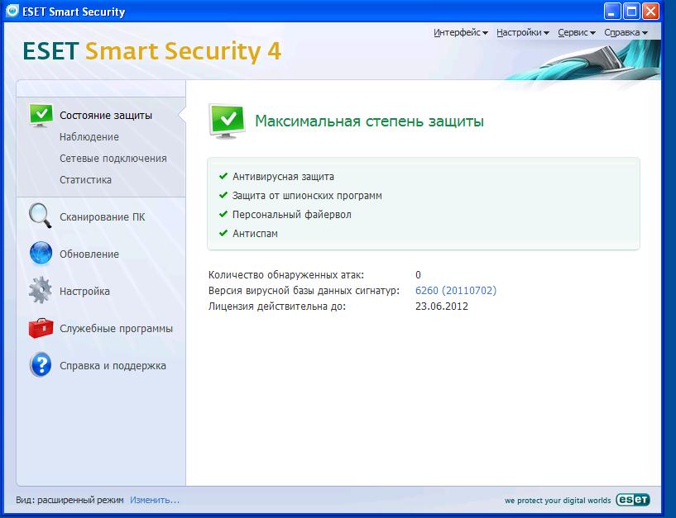Click the ESET logo at bottom right
Image resolution: width=676 pixels, height=518 pixels.
pos(633,500)
